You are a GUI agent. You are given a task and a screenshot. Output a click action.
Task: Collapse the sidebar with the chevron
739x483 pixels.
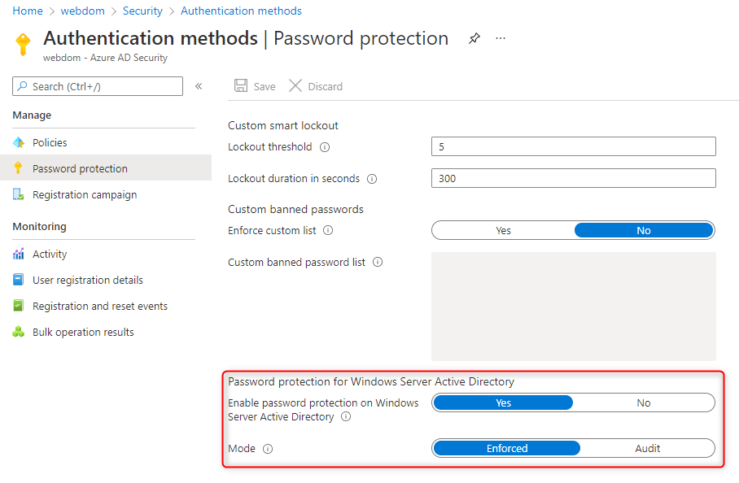click(199, 86)
